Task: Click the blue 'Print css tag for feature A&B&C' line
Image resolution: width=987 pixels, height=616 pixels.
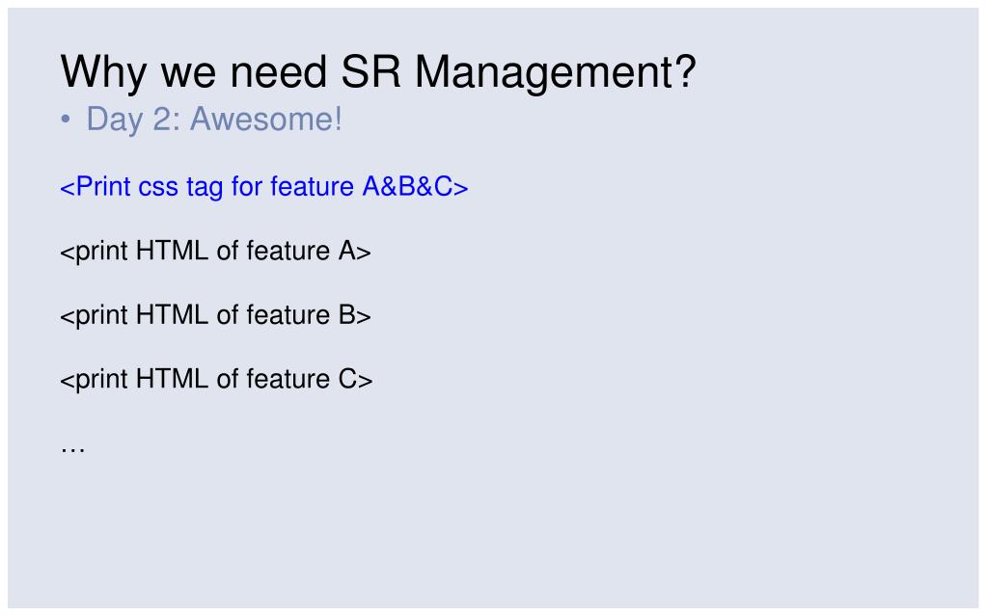Action: [x=264, y=187]
